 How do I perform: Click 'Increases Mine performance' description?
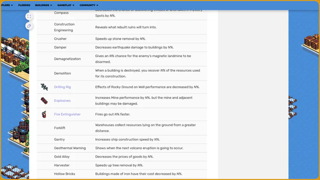144,101
